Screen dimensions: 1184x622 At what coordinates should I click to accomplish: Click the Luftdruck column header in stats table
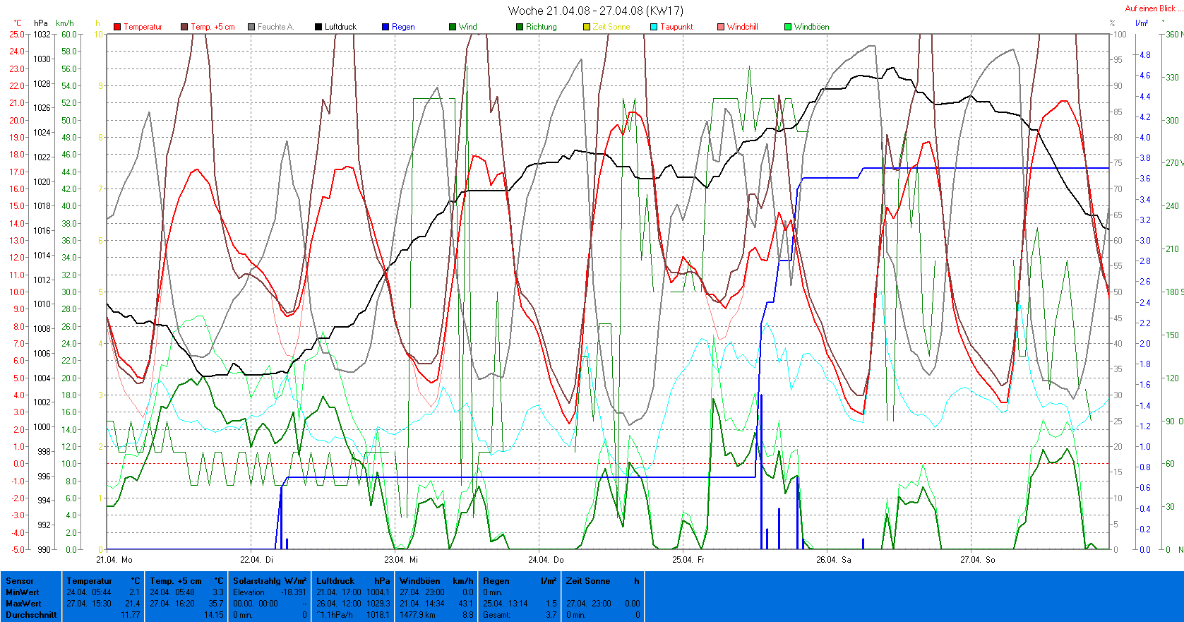pos(335,581)
